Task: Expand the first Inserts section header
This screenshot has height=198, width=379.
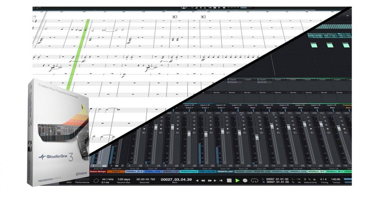Action: tap(233, 80)
